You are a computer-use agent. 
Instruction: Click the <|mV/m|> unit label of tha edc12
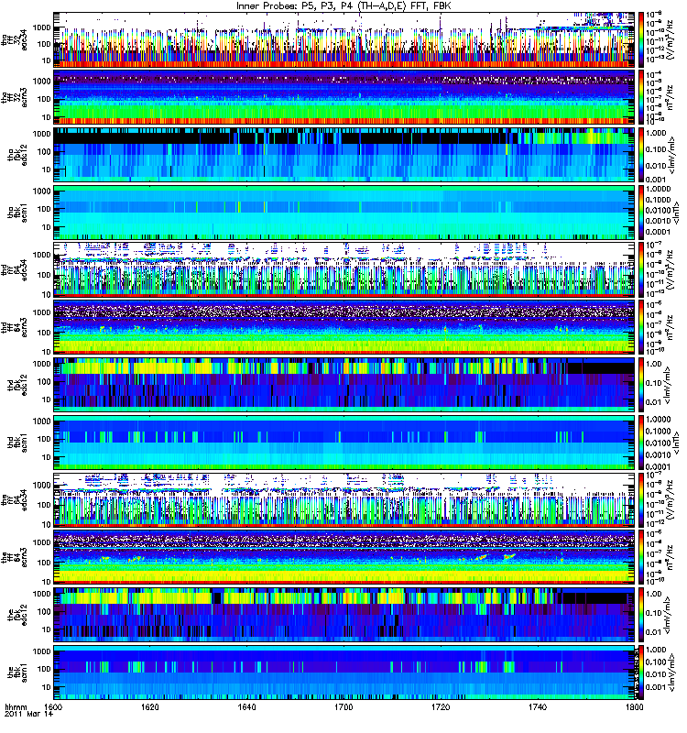point(672,155)
